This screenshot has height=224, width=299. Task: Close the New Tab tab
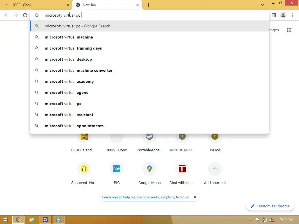(x=138, y=5)
